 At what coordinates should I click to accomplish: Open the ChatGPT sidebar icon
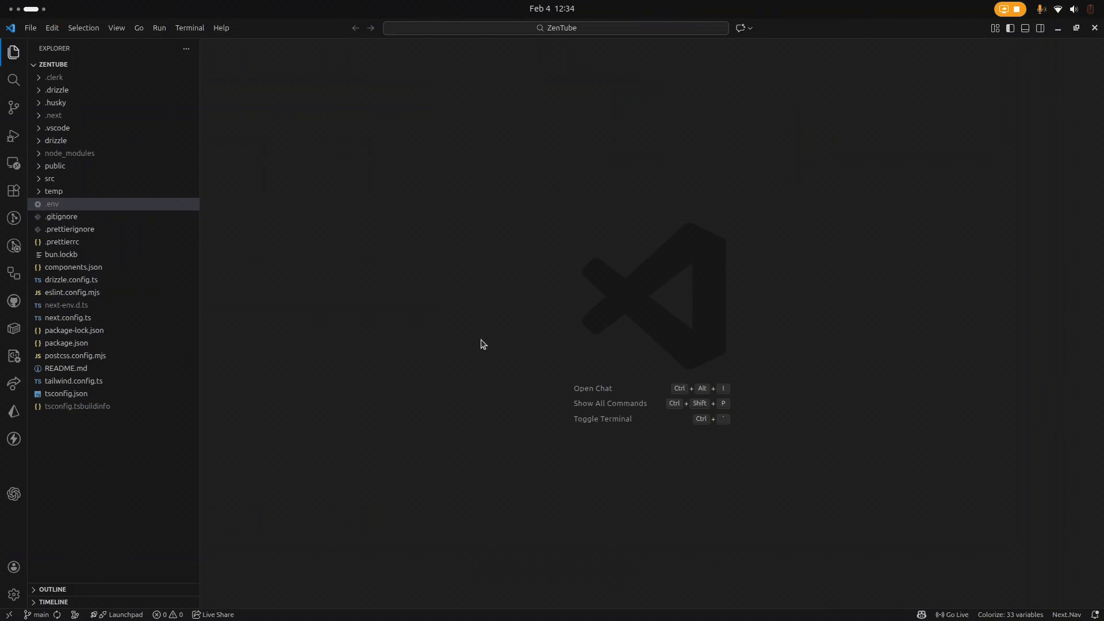click(13, 494)
